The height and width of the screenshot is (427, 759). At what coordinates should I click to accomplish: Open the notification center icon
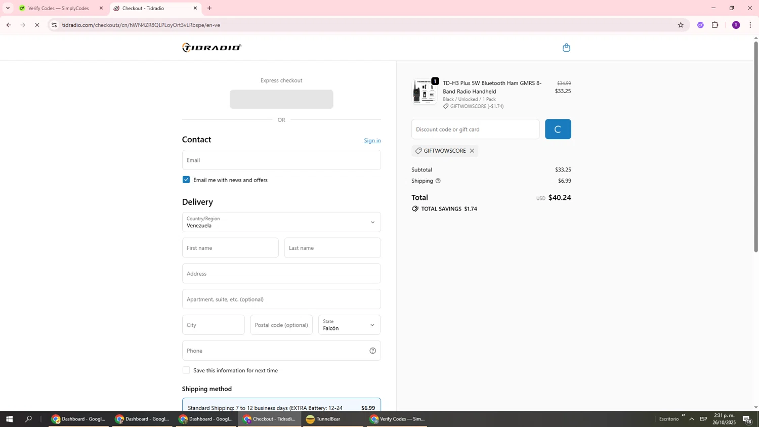pyautogui.click(x=747, y=419)
